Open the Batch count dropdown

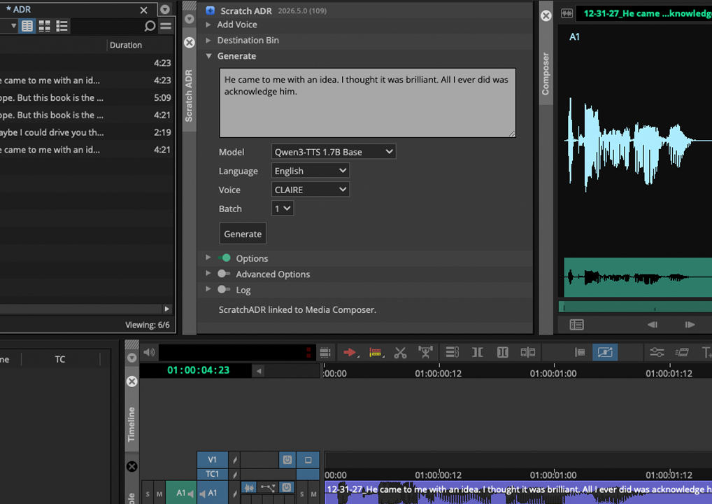(x=283, y=209)
